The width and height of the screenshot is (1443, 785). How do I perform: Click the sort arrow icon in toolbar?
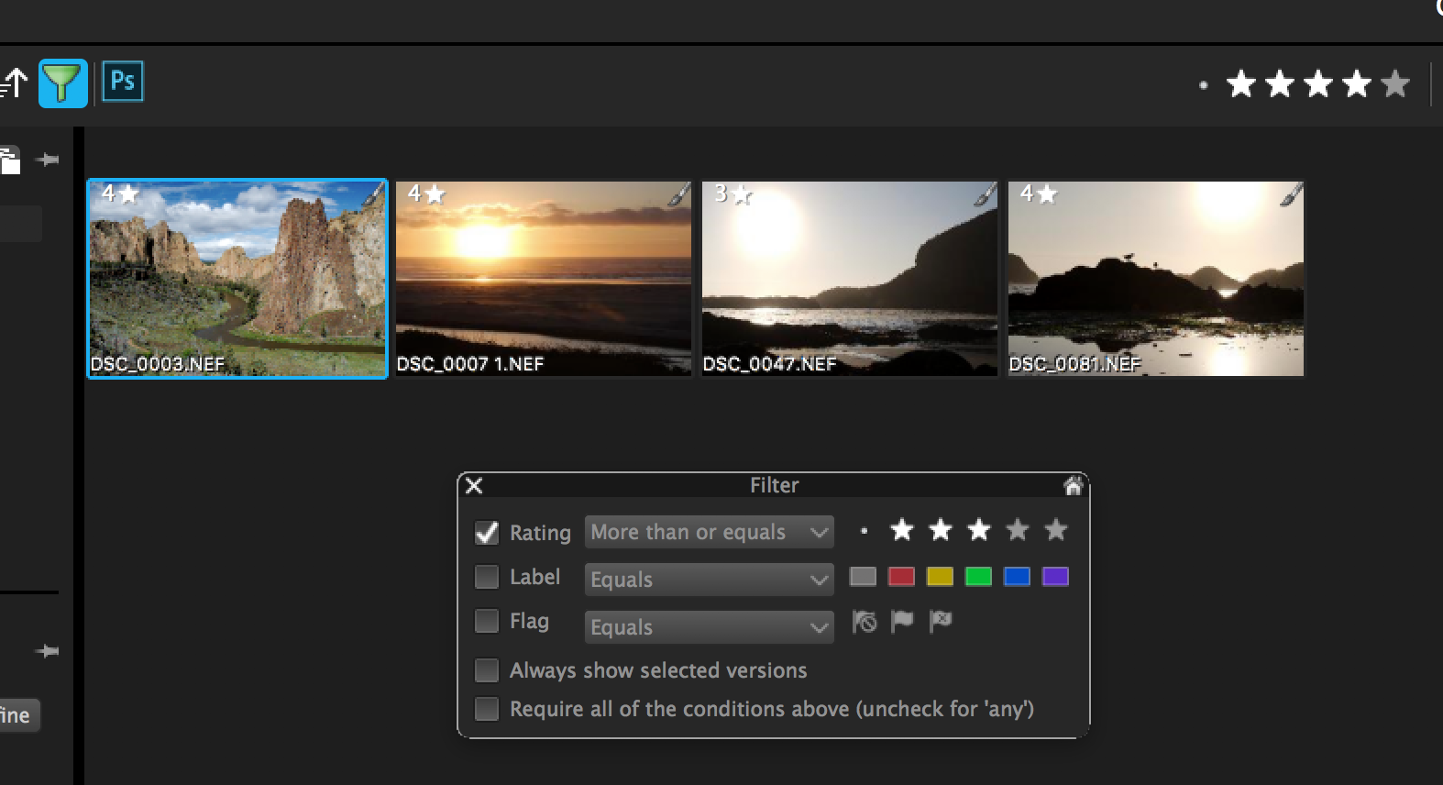(x=14, y=83)
